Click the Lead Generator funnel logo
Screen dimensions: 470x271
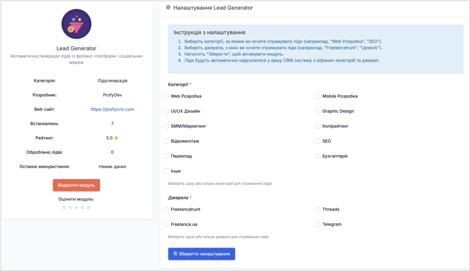pos(76,24)
